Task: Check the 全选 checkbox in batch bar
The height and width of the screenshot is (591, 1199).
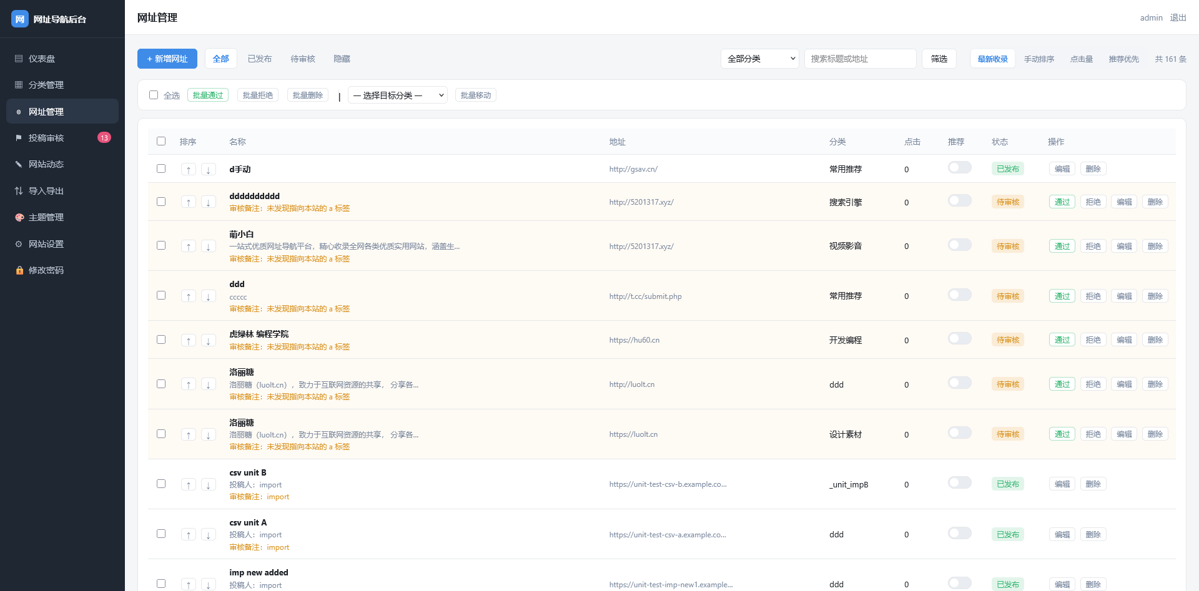Action: point(154,95)
